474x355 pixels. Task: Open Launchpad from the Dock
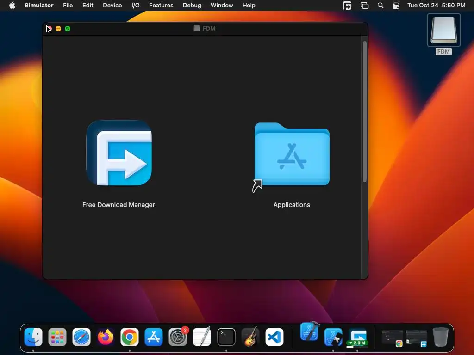(x=57, y=337)
